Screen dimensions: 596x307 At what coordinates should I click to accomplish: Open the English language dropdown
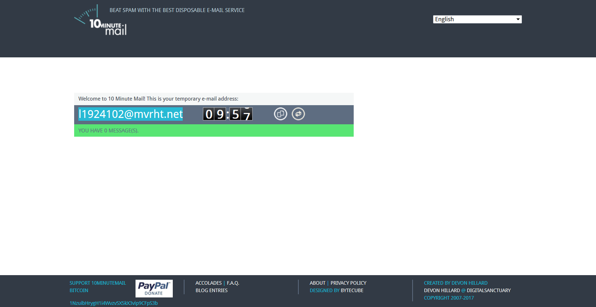click(x=477, y=19)
